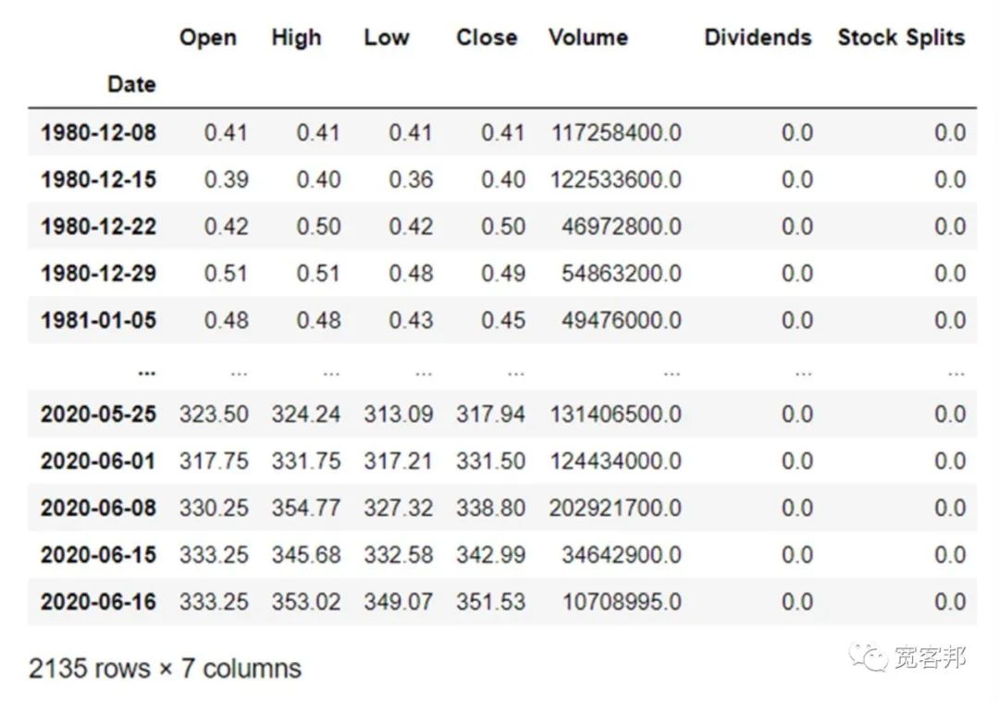Select row date 1980-12-15

[x=98, y=179]
